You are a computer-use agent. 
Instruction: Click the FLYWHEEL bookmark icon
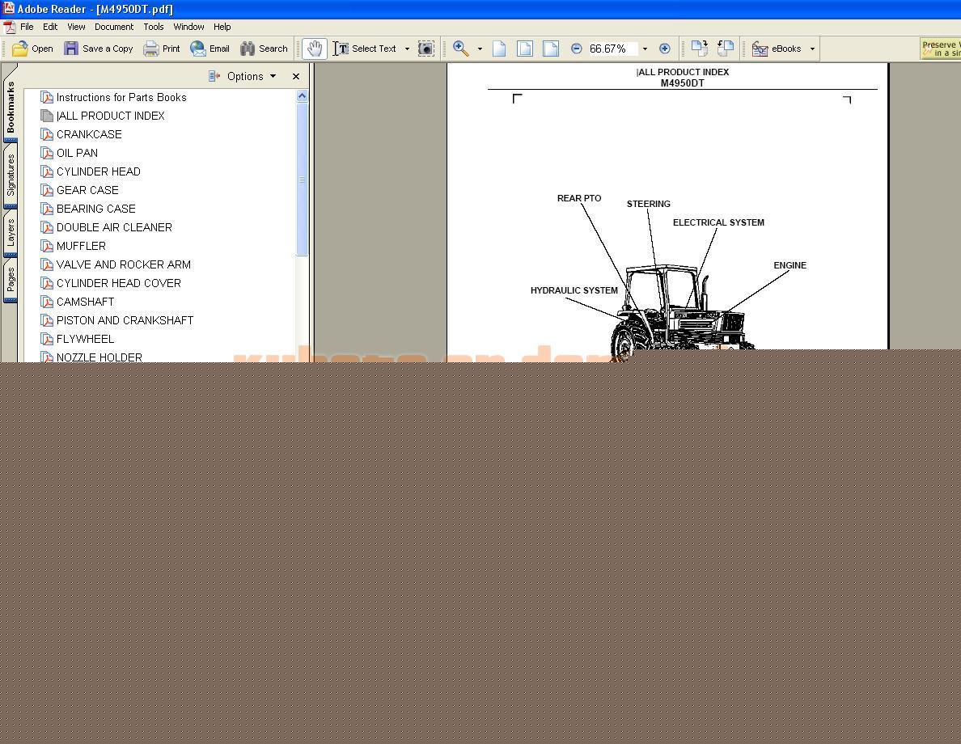[x=47, y=339]
